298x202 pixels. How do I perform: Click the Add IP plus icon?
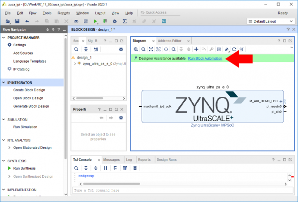pyautogui.click(x=196, y=50)
